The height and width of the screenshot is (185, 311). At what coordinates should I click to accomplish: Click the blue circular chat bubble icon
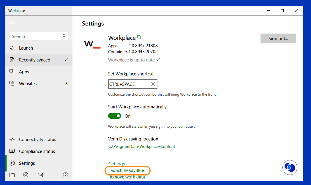click(x=290, y=167)
